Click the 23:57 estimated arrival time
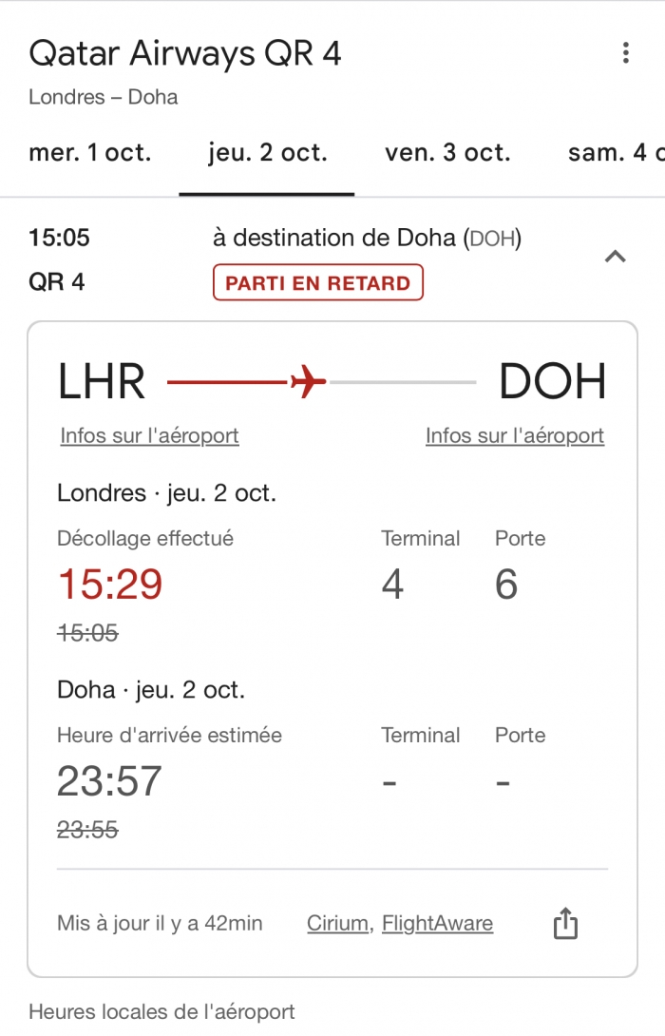 [110, 781]
